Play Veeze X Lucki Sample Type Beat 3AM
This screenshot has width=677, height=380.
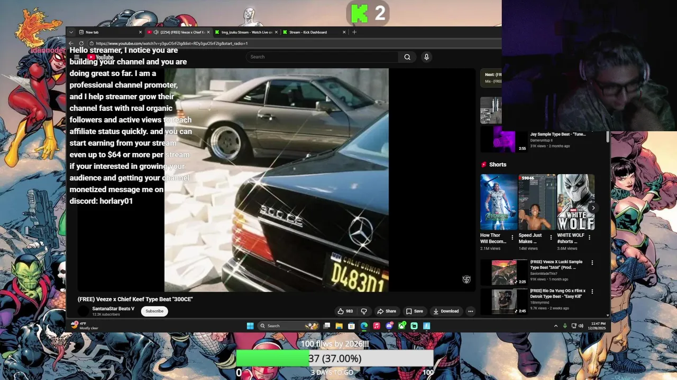(x=504, y=272)
